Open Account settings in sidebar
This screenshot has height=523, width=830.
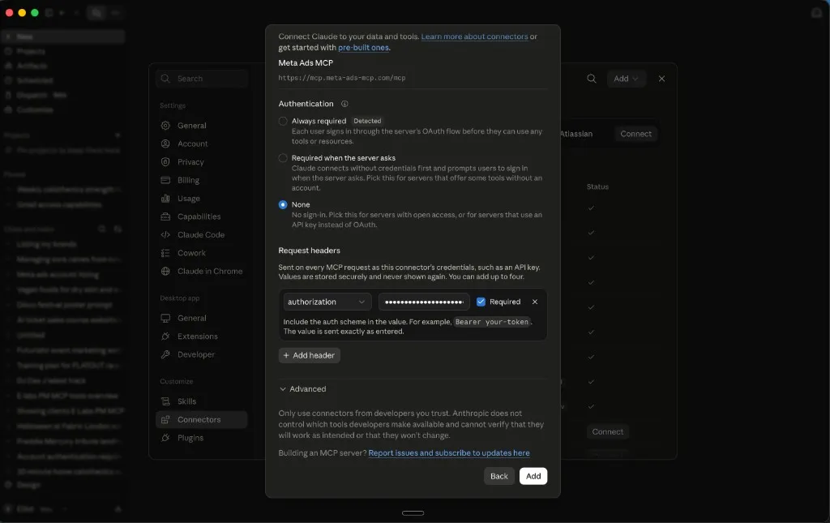201,144
